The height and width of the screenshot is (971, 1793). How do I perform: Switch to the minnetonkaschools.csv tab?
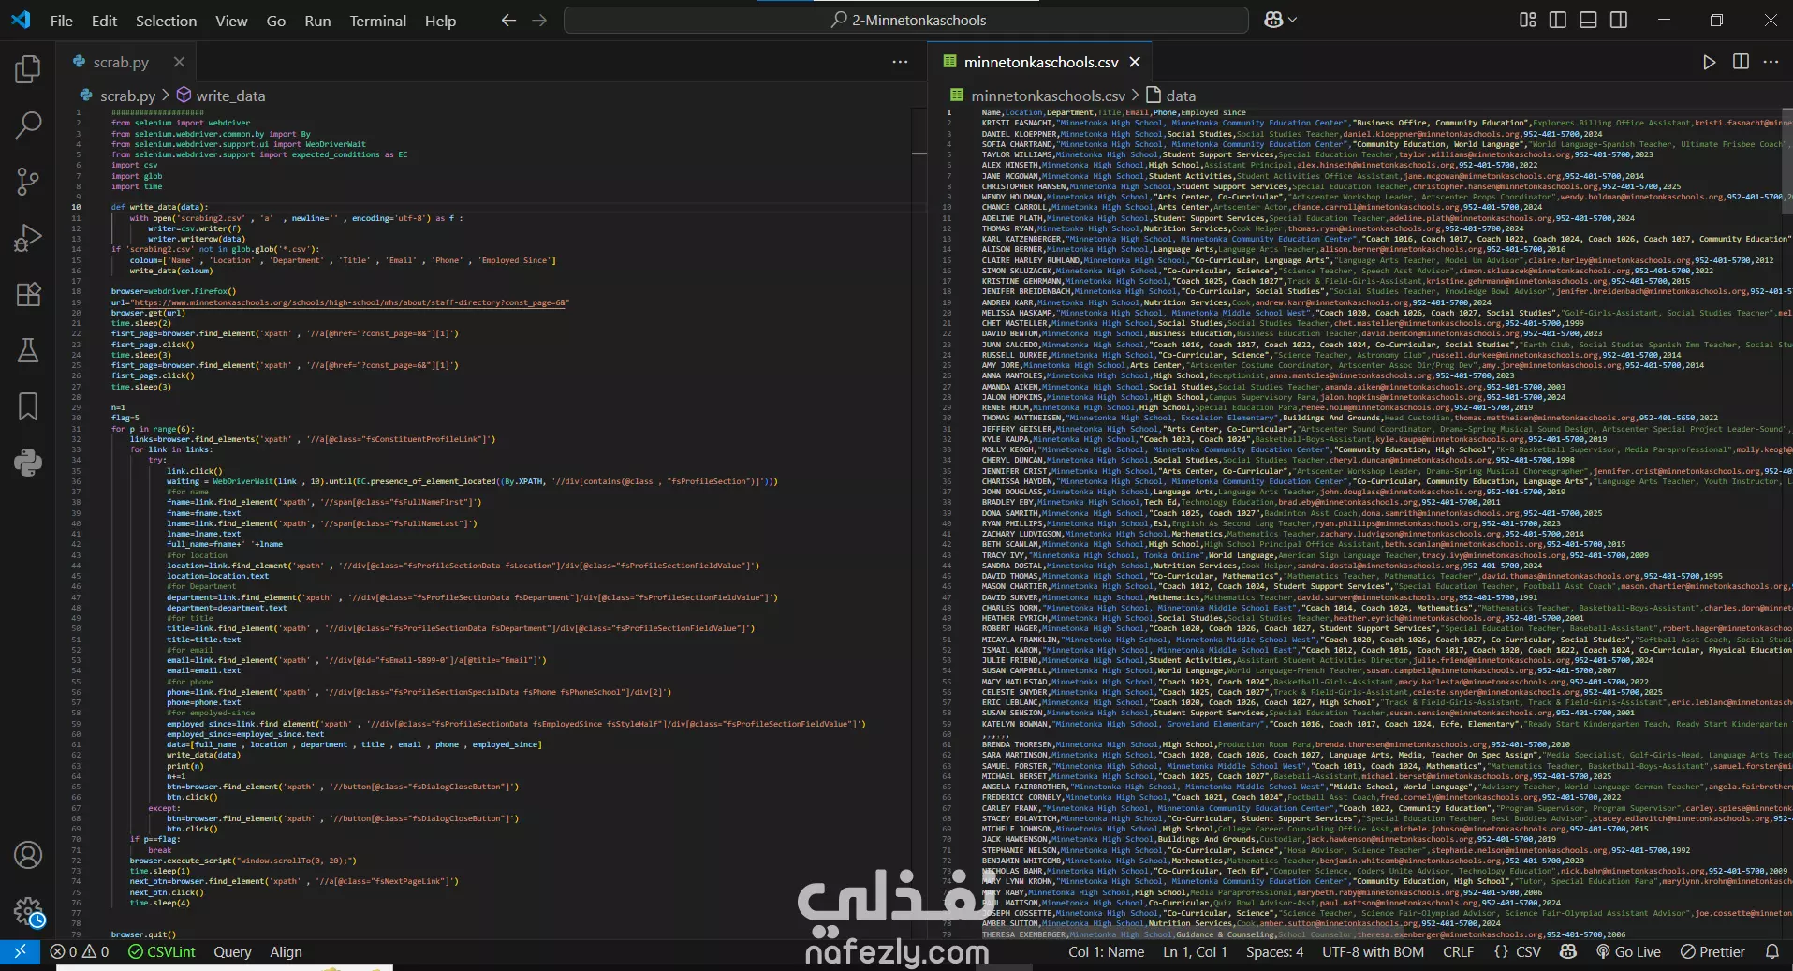click(x=1041, y=62)
